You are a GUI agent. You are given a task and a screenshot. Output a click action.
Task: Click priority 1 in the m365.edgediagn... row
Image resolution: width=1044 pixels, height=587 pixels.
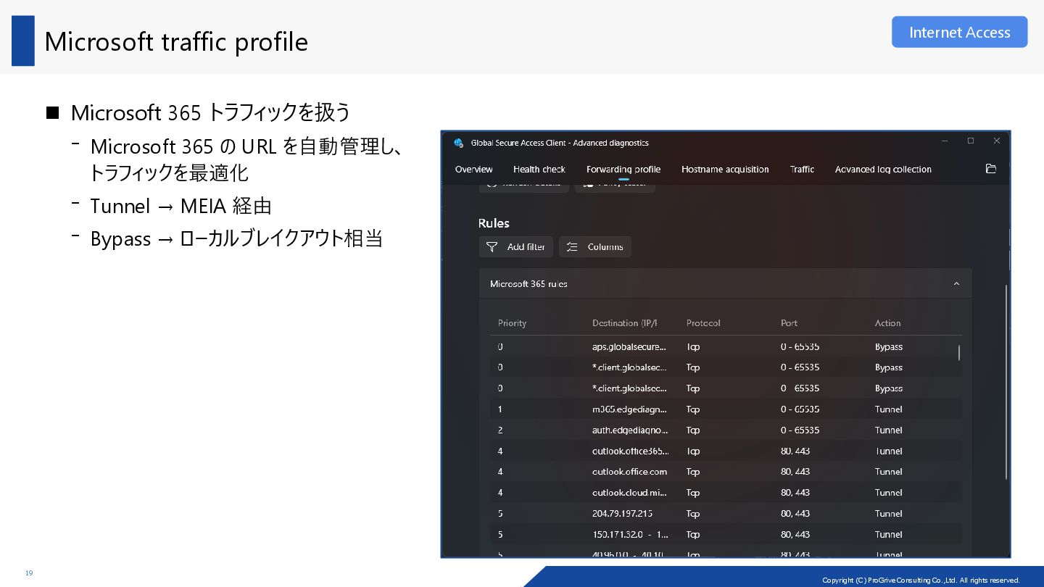click(500, 409)
